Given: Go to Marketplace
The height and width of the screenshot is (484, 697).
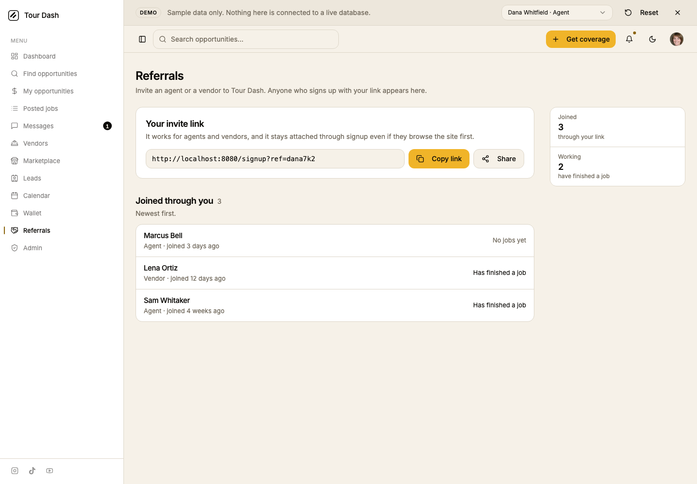Looking at the screenshot, I should 61,161.
